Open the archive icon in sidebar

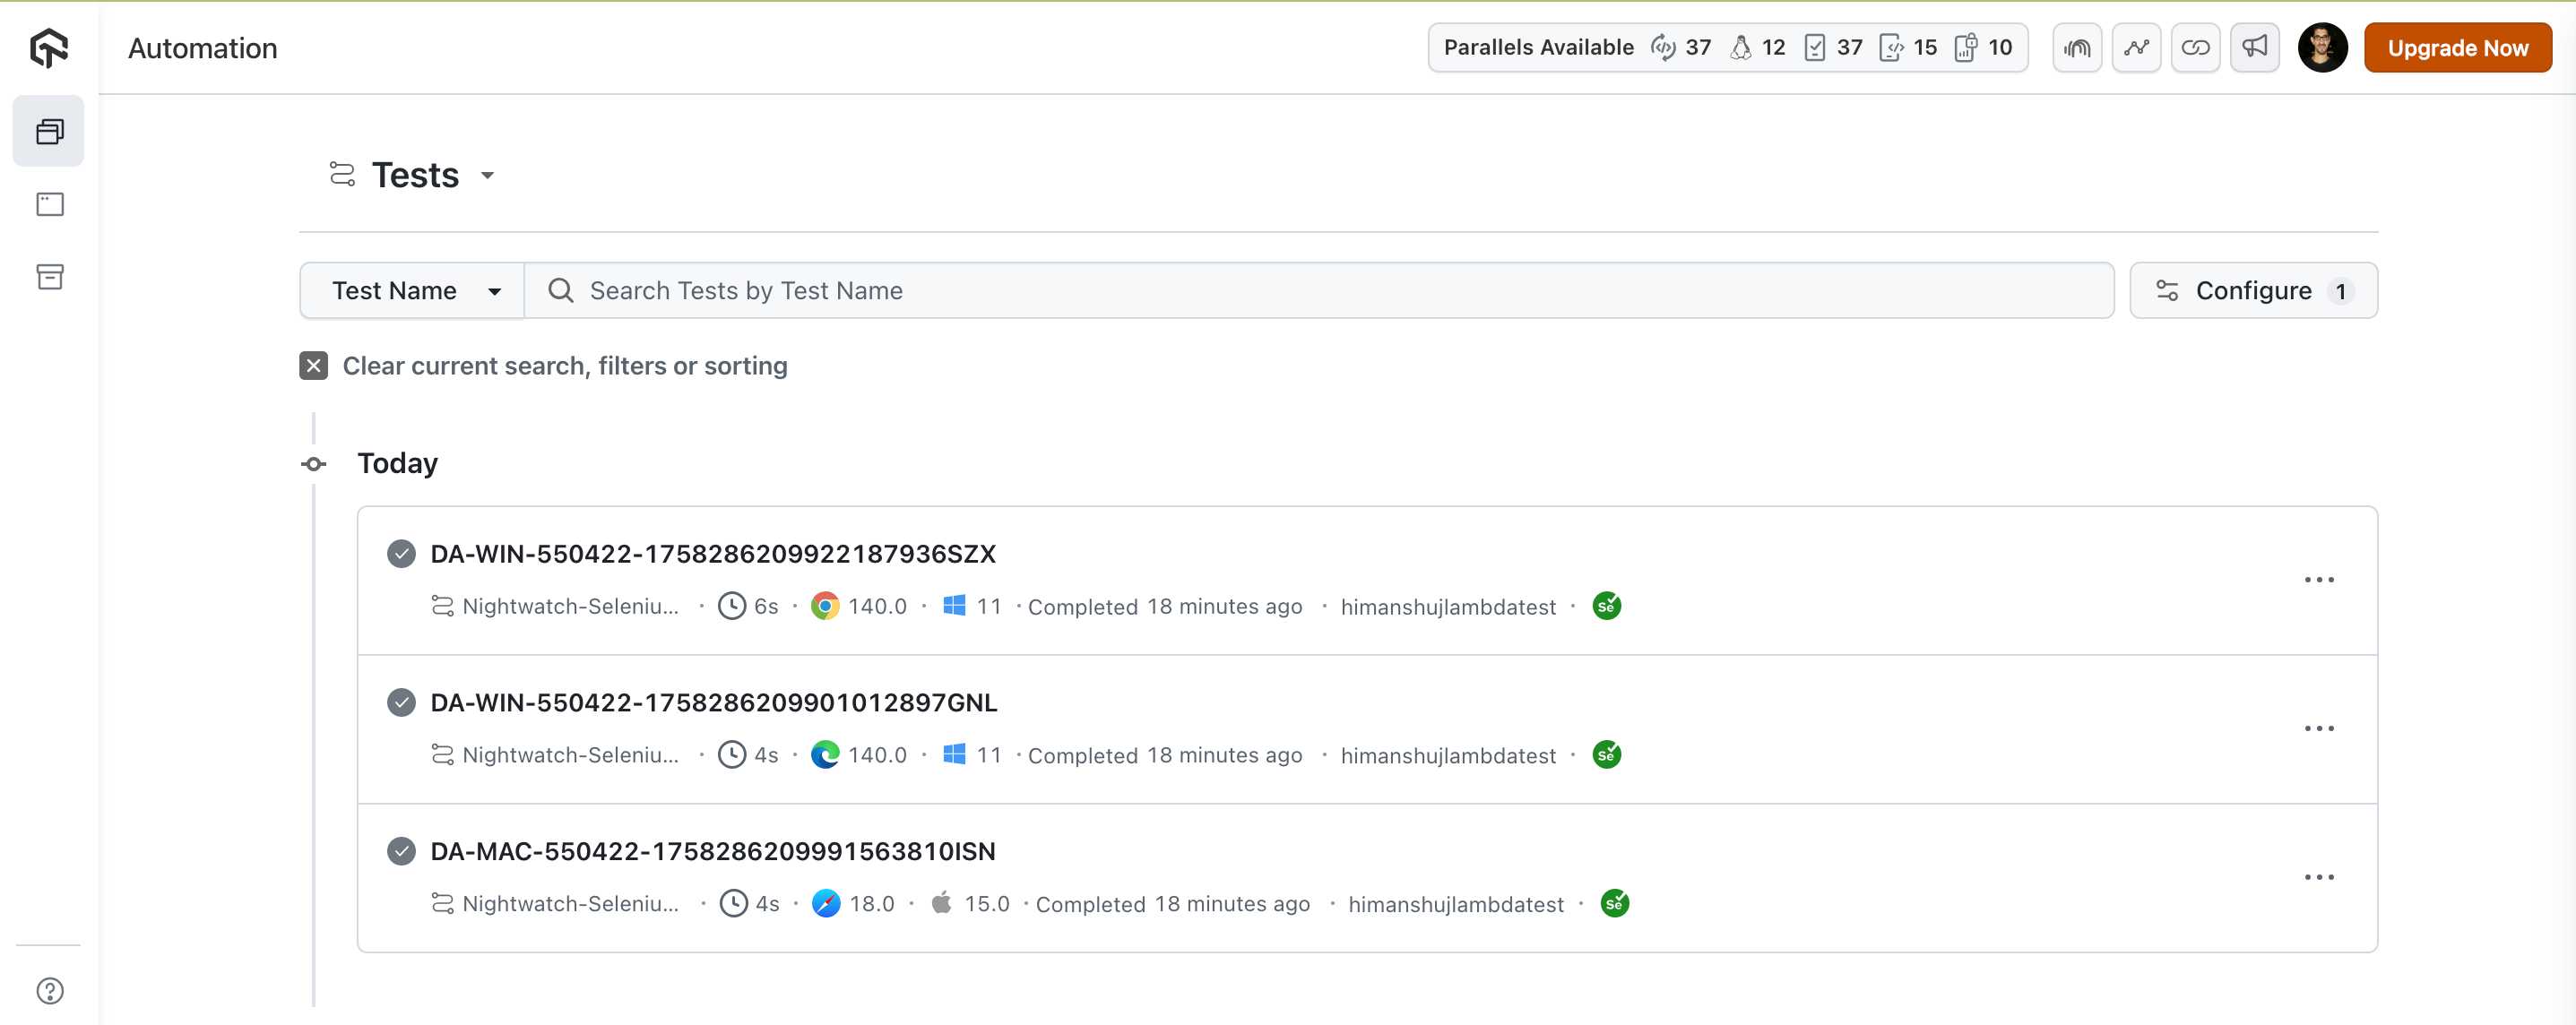[49, 277]
